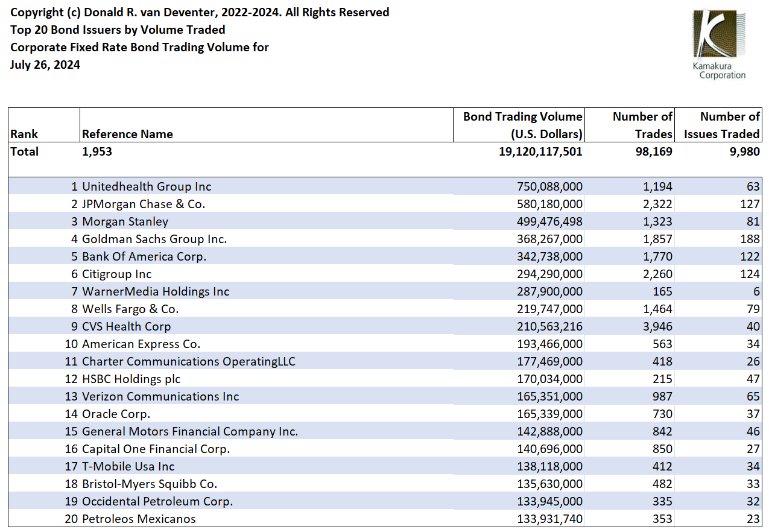Click CVS Health volume 210,563,216
This screenshot has height=532, width=769.
[x=550, y=326]
